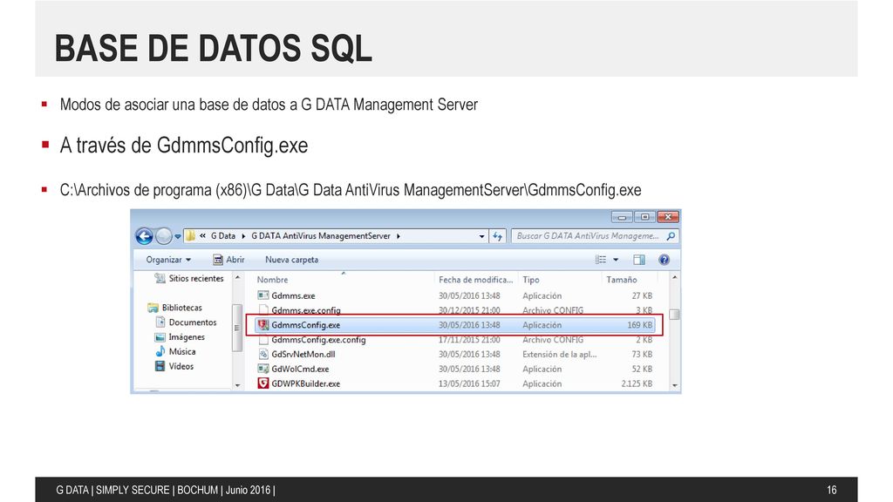
Task: Select 'G DATA AntiVirus ManagementServer' breadcrumb
Action: tap(321, 235)
